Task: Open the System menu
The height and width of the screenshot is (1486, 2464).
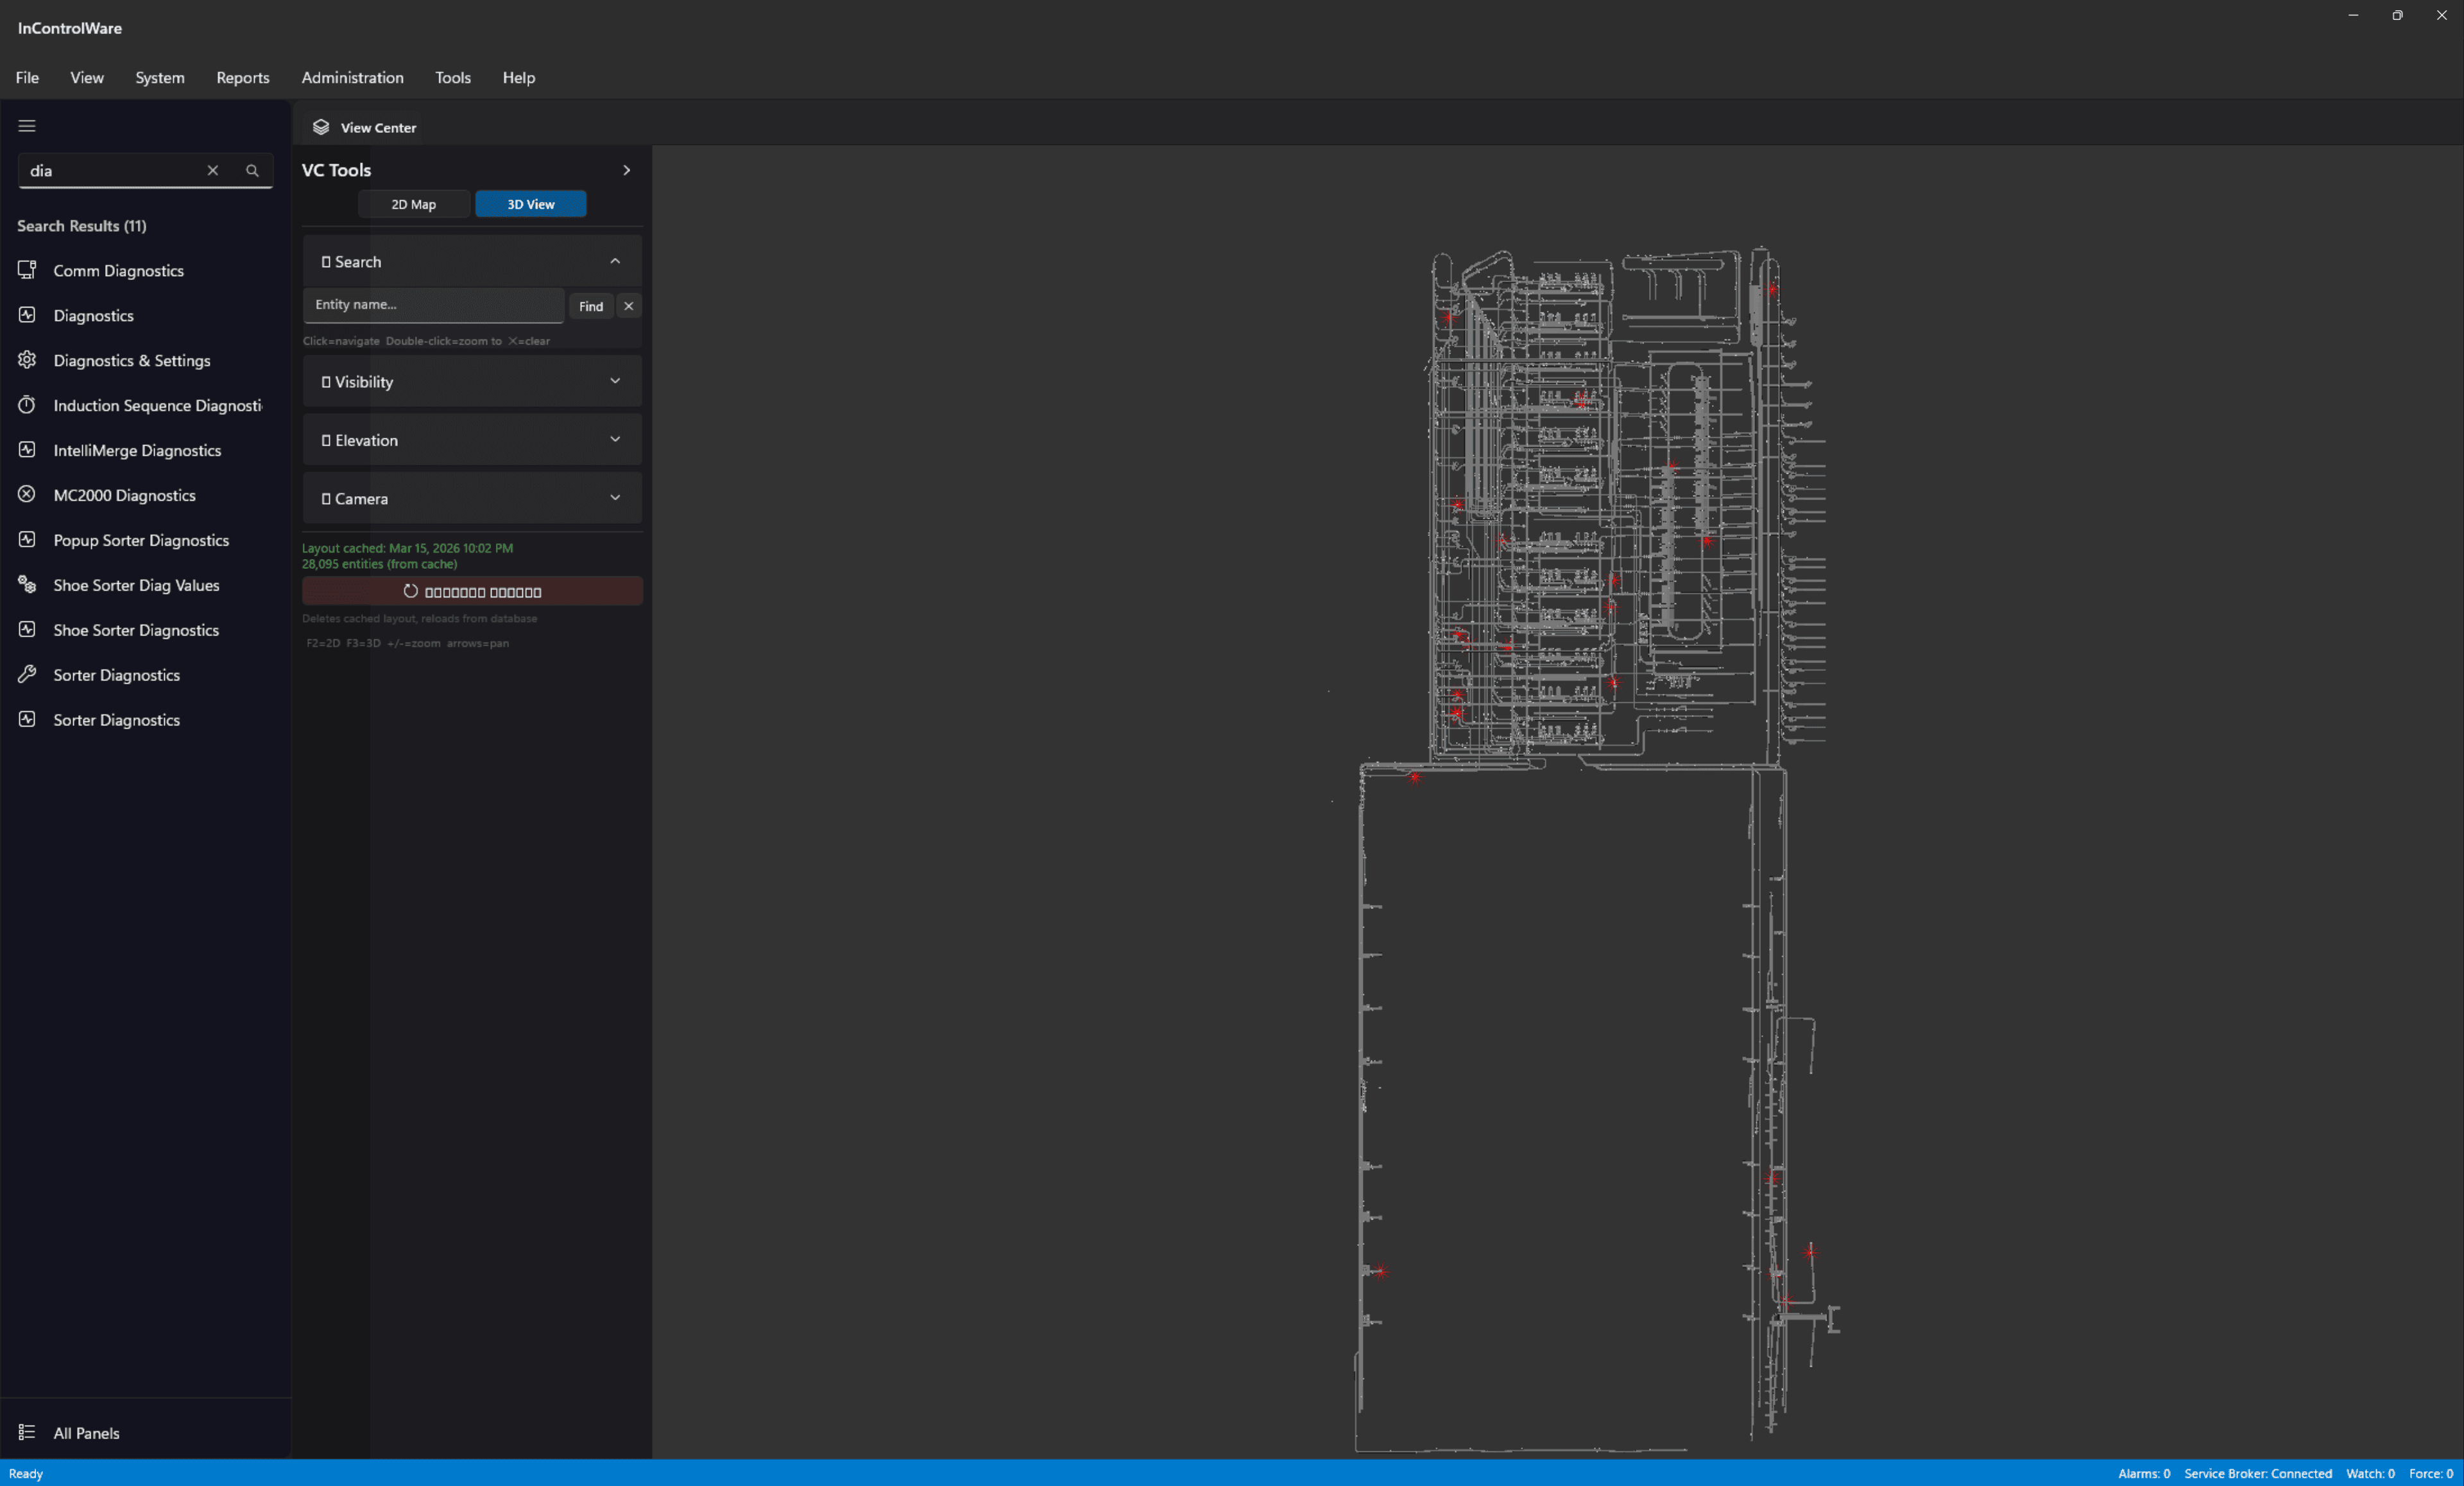Action: tap(160, 77)
